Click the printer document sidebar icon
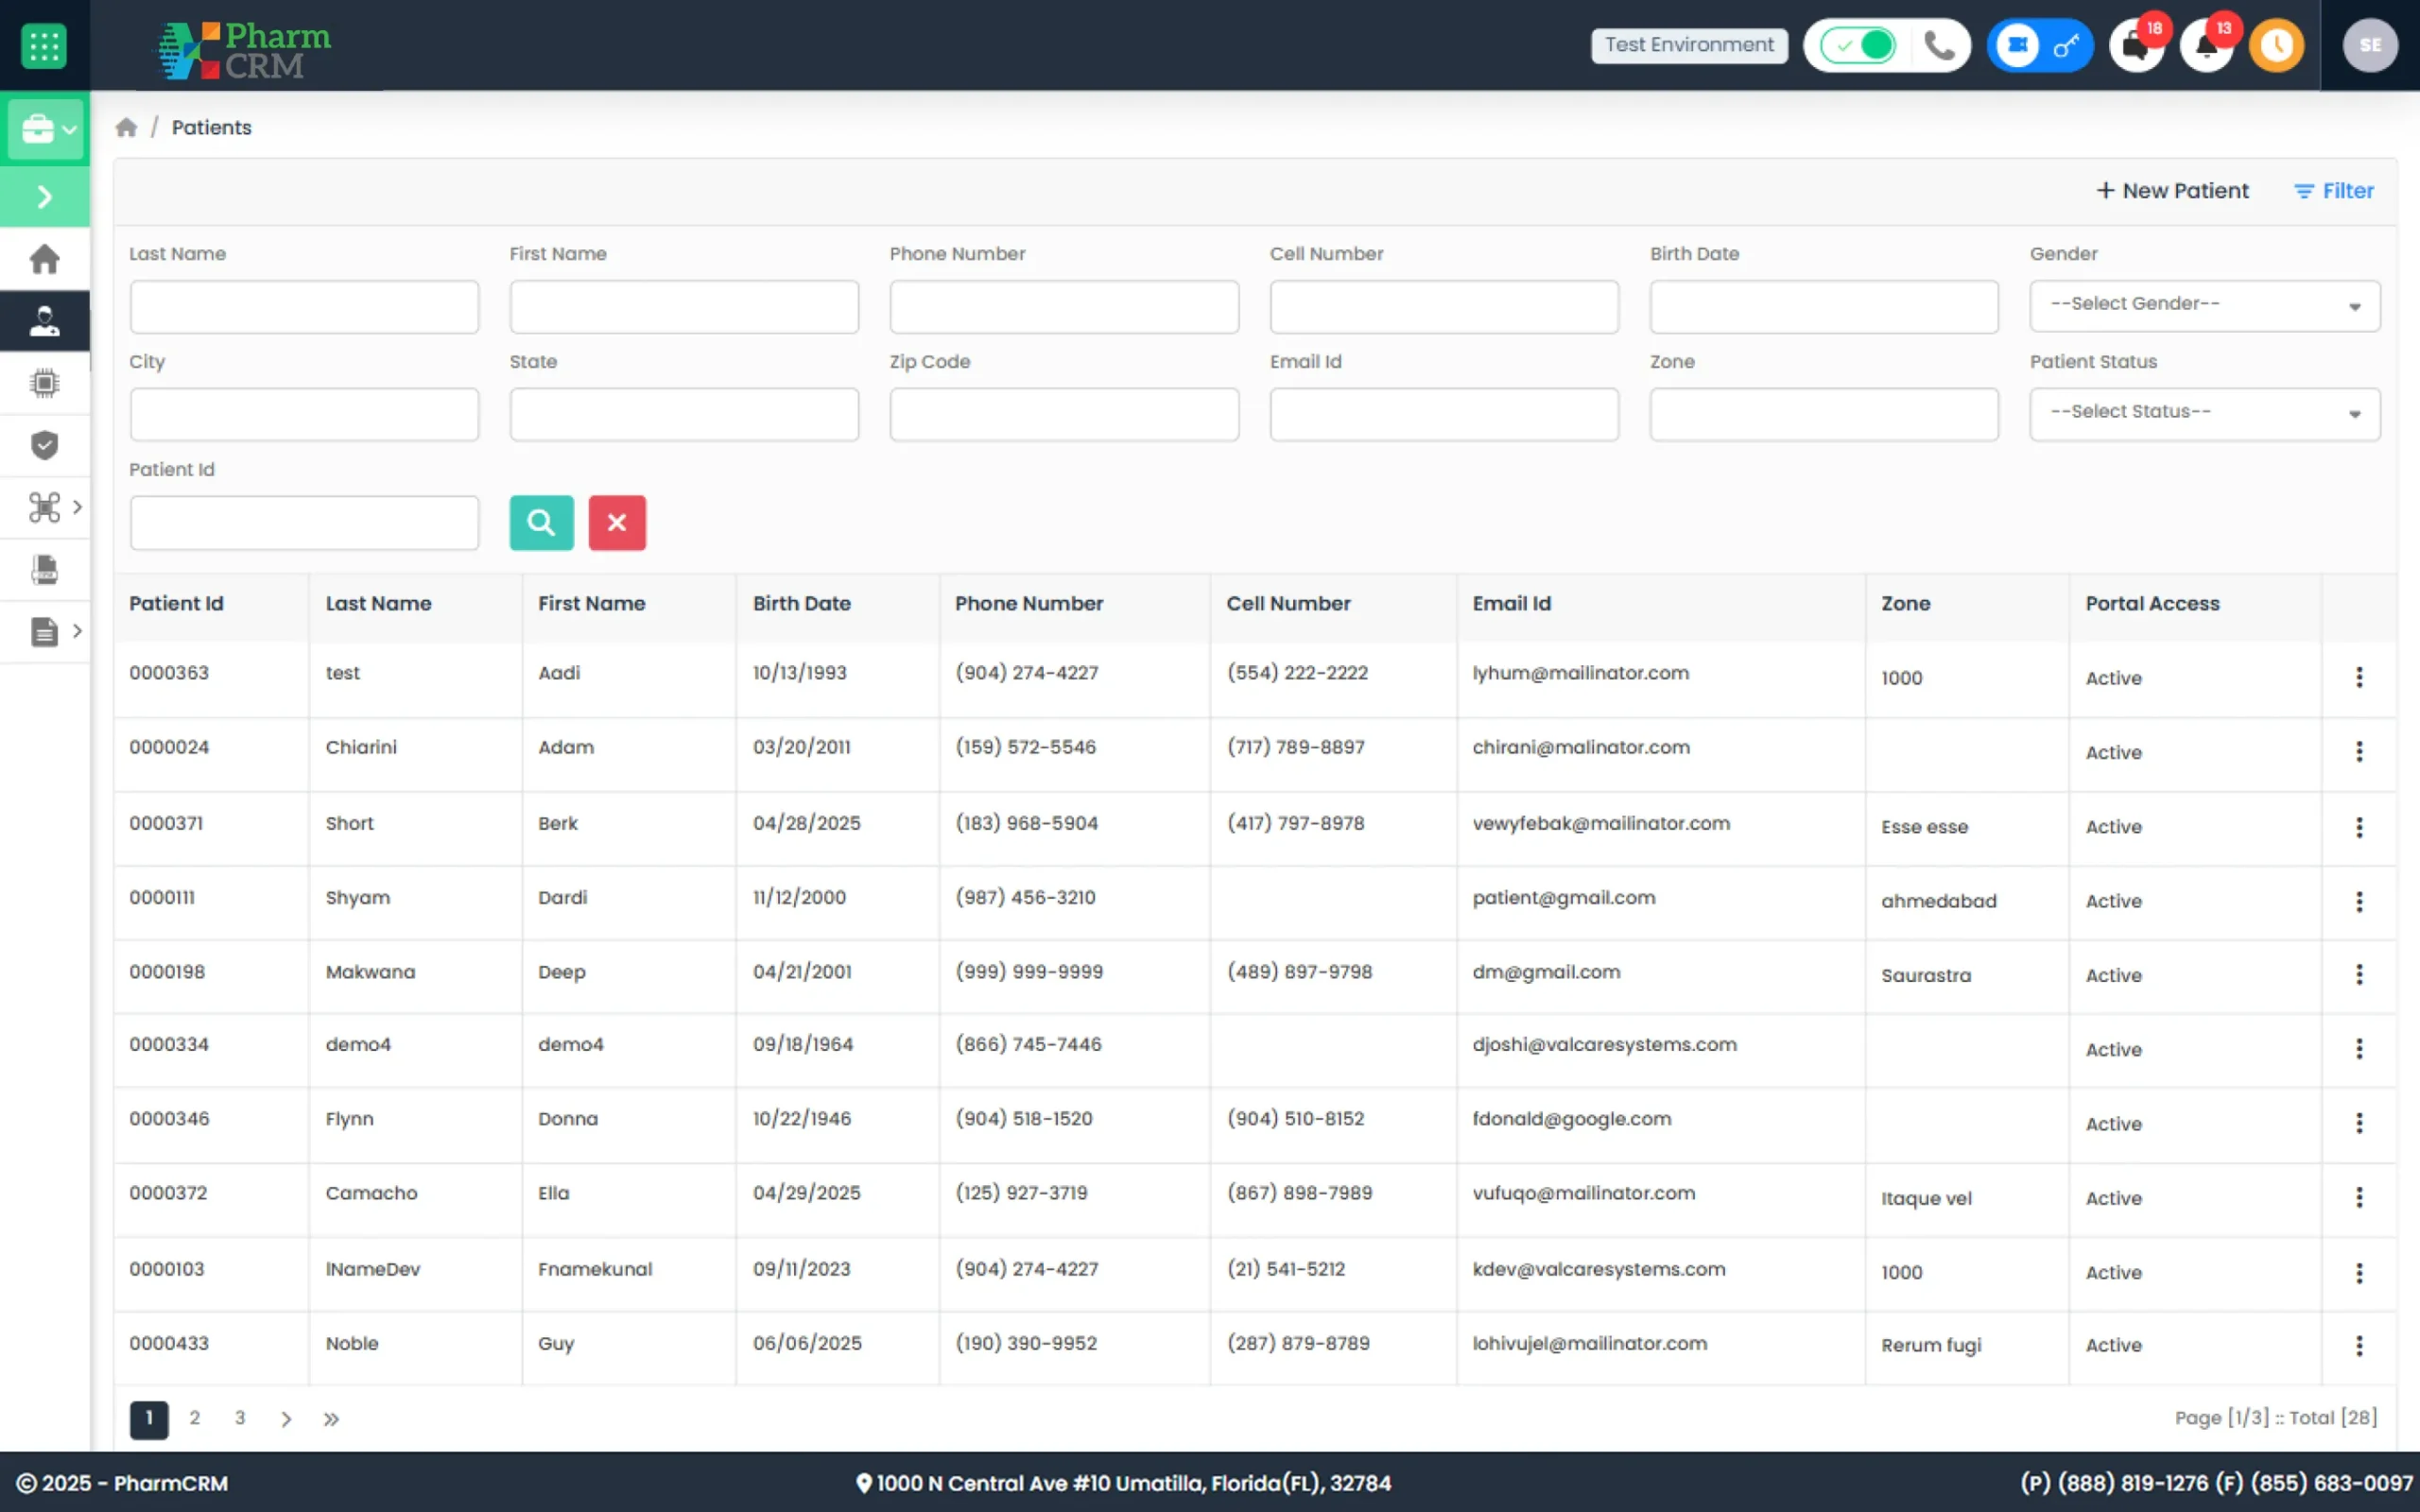 click(x=44, y=570)
